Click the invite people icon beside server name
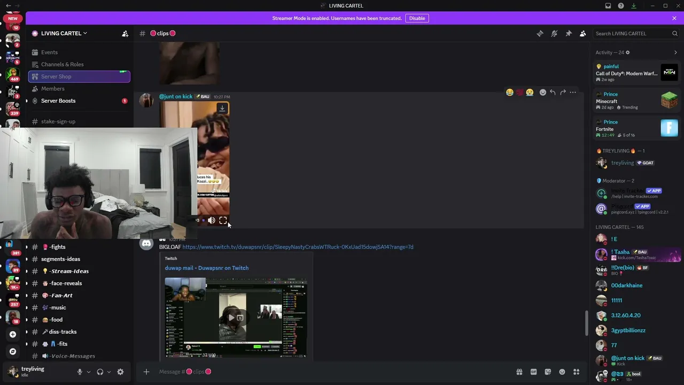Screen dimensions: 684x385 pos(125,33)
